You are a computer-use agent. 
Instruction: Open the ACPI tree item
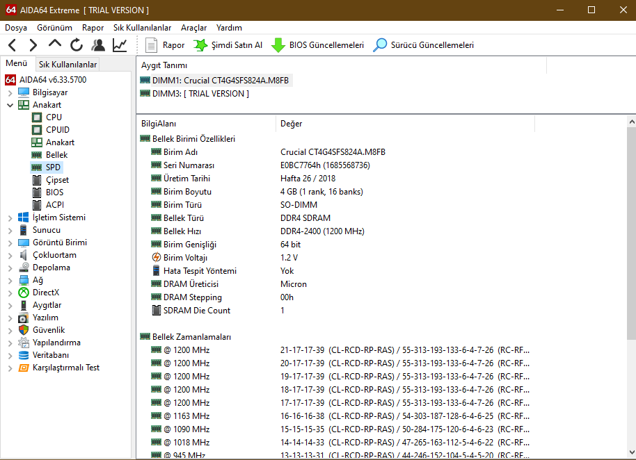[55, 205]
